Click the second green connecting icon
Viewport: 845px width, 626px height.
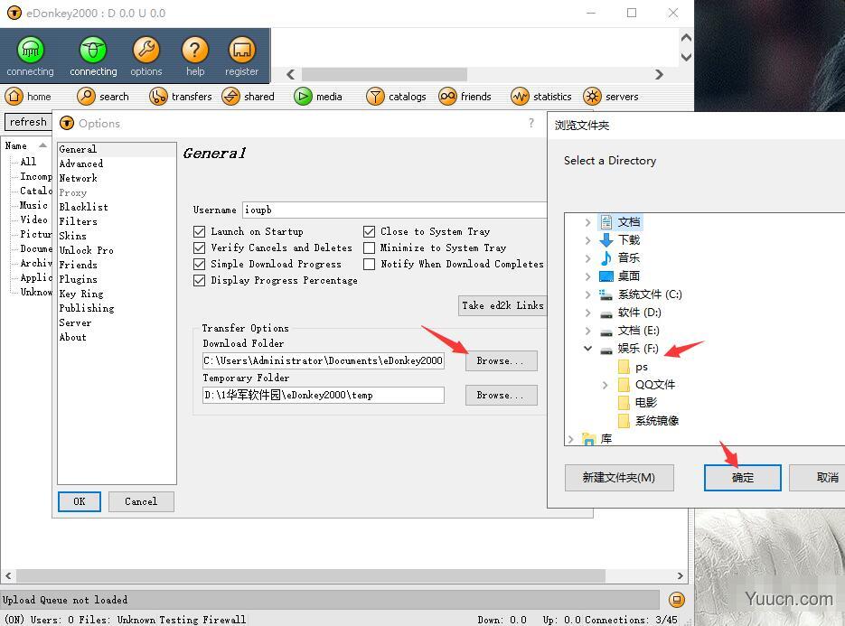93,50
